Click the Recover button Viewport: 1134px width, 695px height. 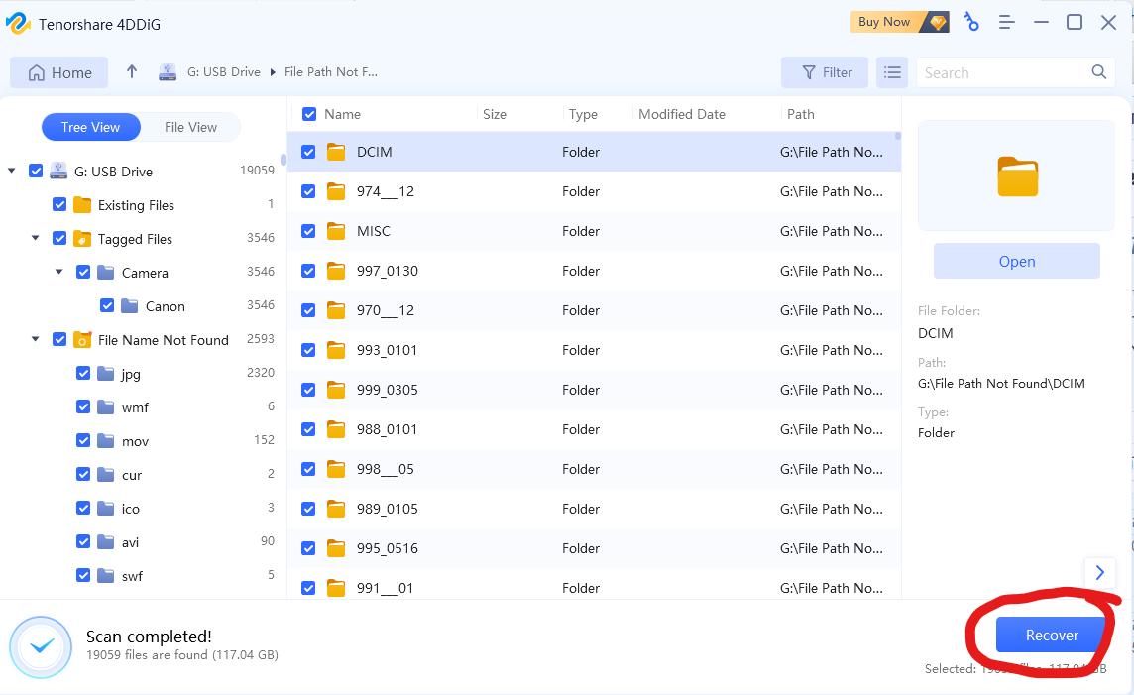pos(1051,636)
